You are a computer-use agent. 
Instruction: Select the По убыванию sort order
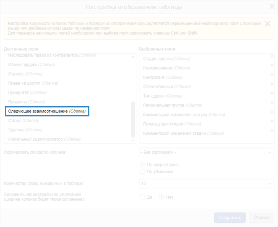(143, 171)
